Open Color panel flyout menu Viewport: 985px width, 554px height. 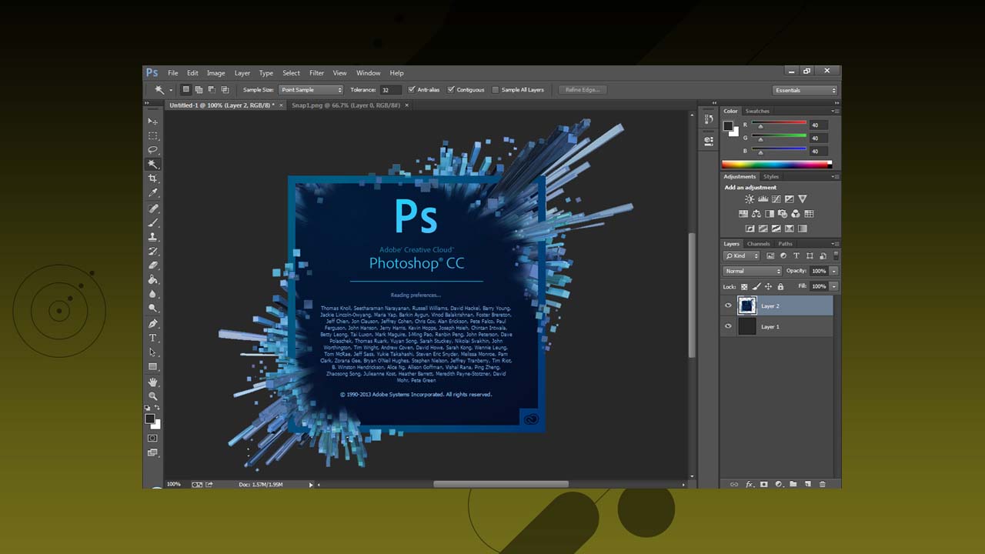point(835,111)
